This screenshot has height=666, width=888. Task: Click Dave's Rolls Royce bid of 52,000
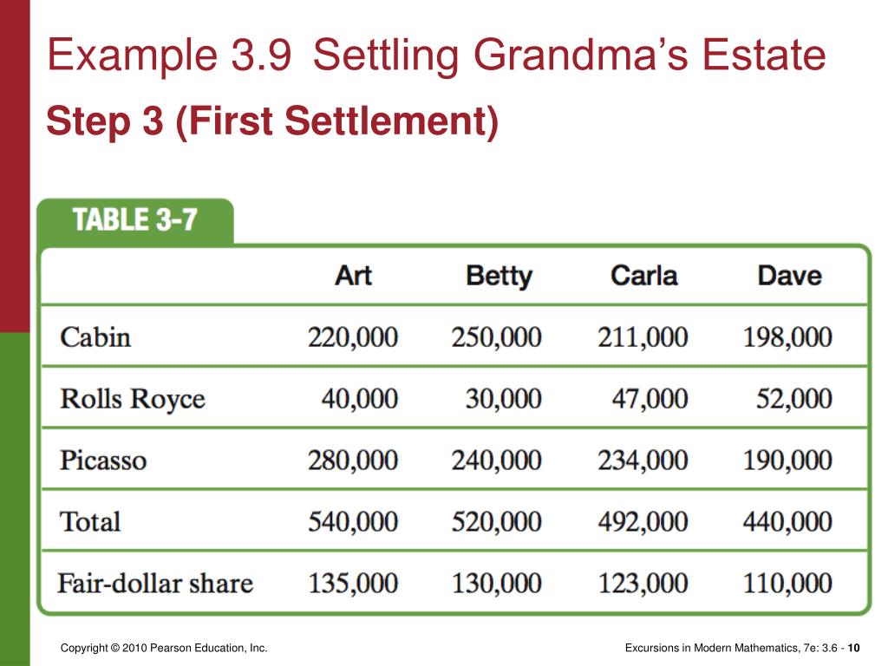click(794, 399)
